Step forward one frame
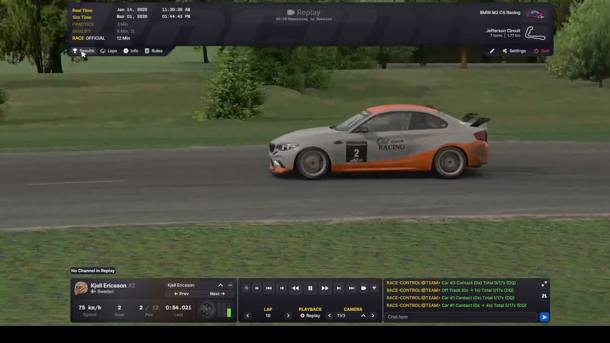610x343 pixels. 338,288
